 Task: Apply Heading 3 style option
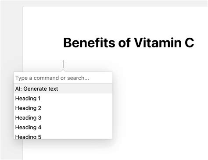click(63, 117)
